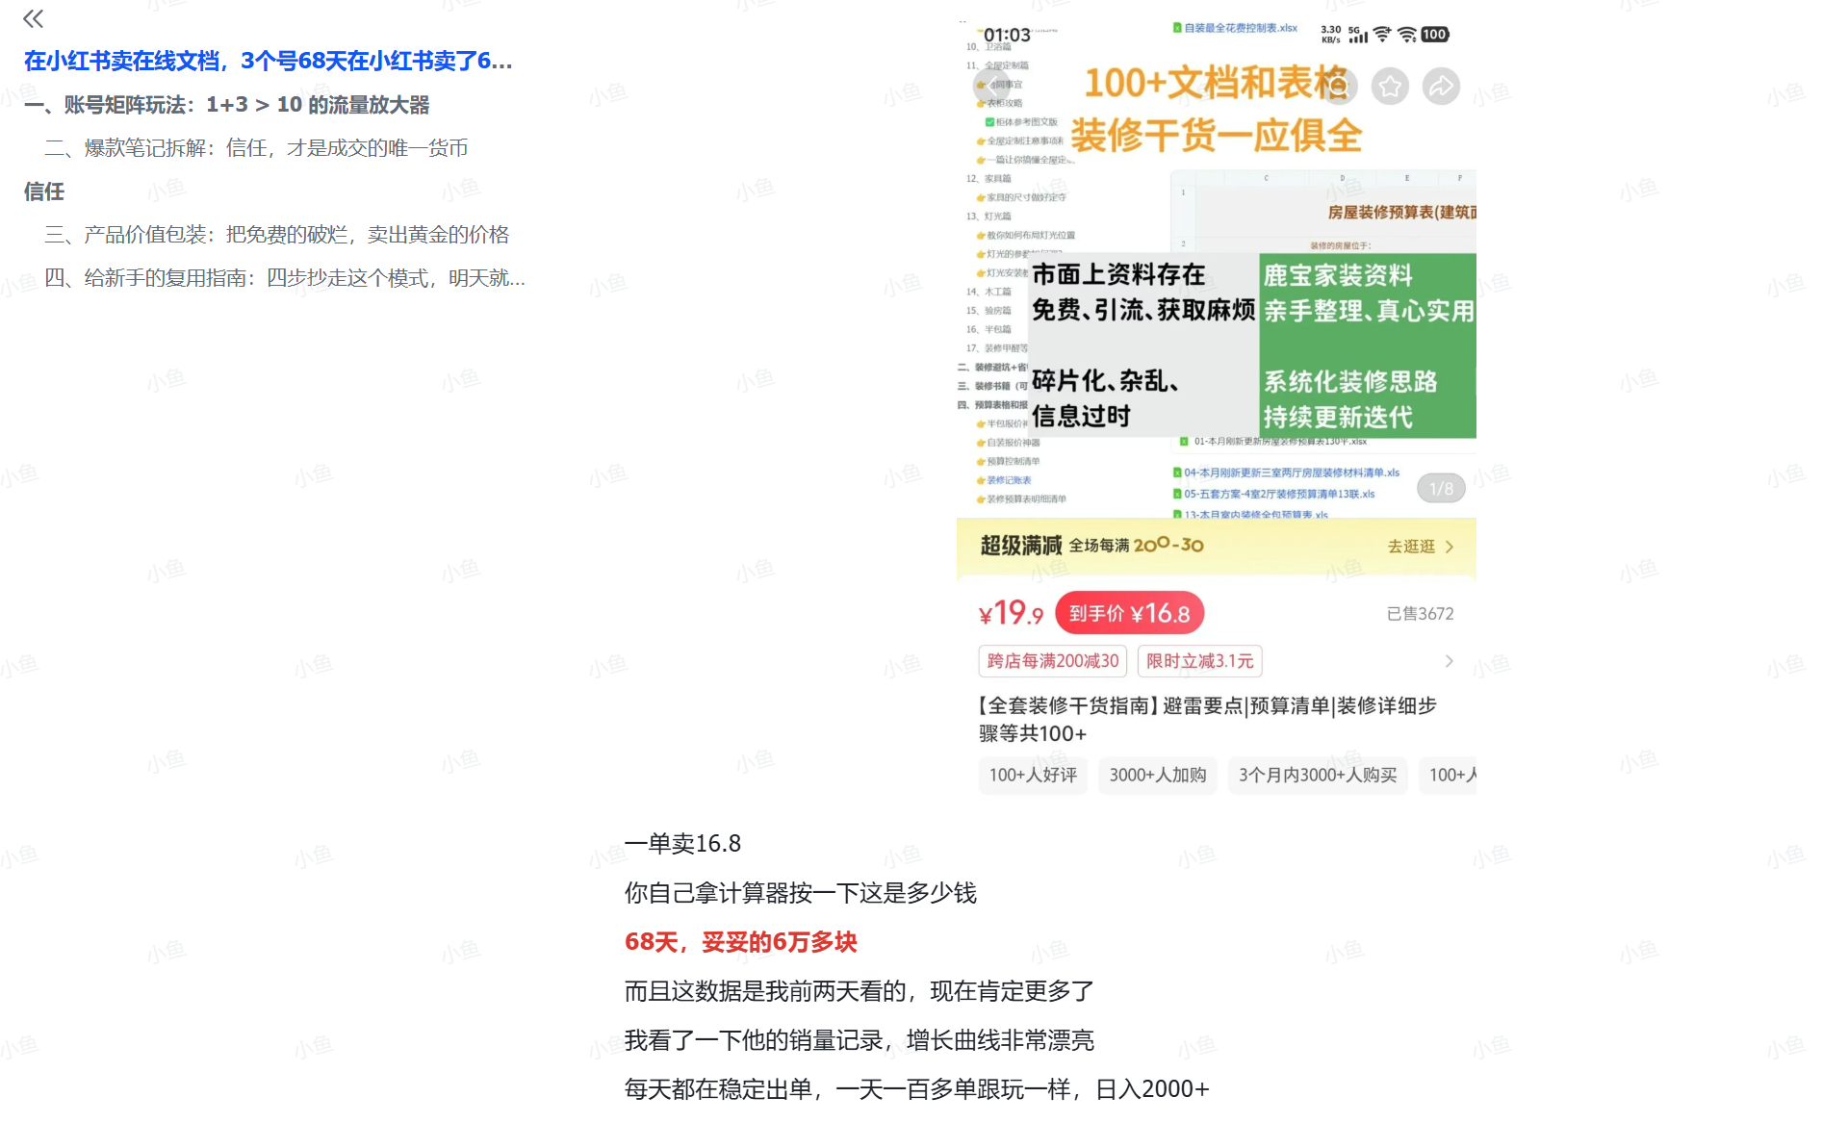Viewport: 1822px width, 1123px height.
Task: Click the pointing-finger icon beside 装修记账表
Action: 979,478
